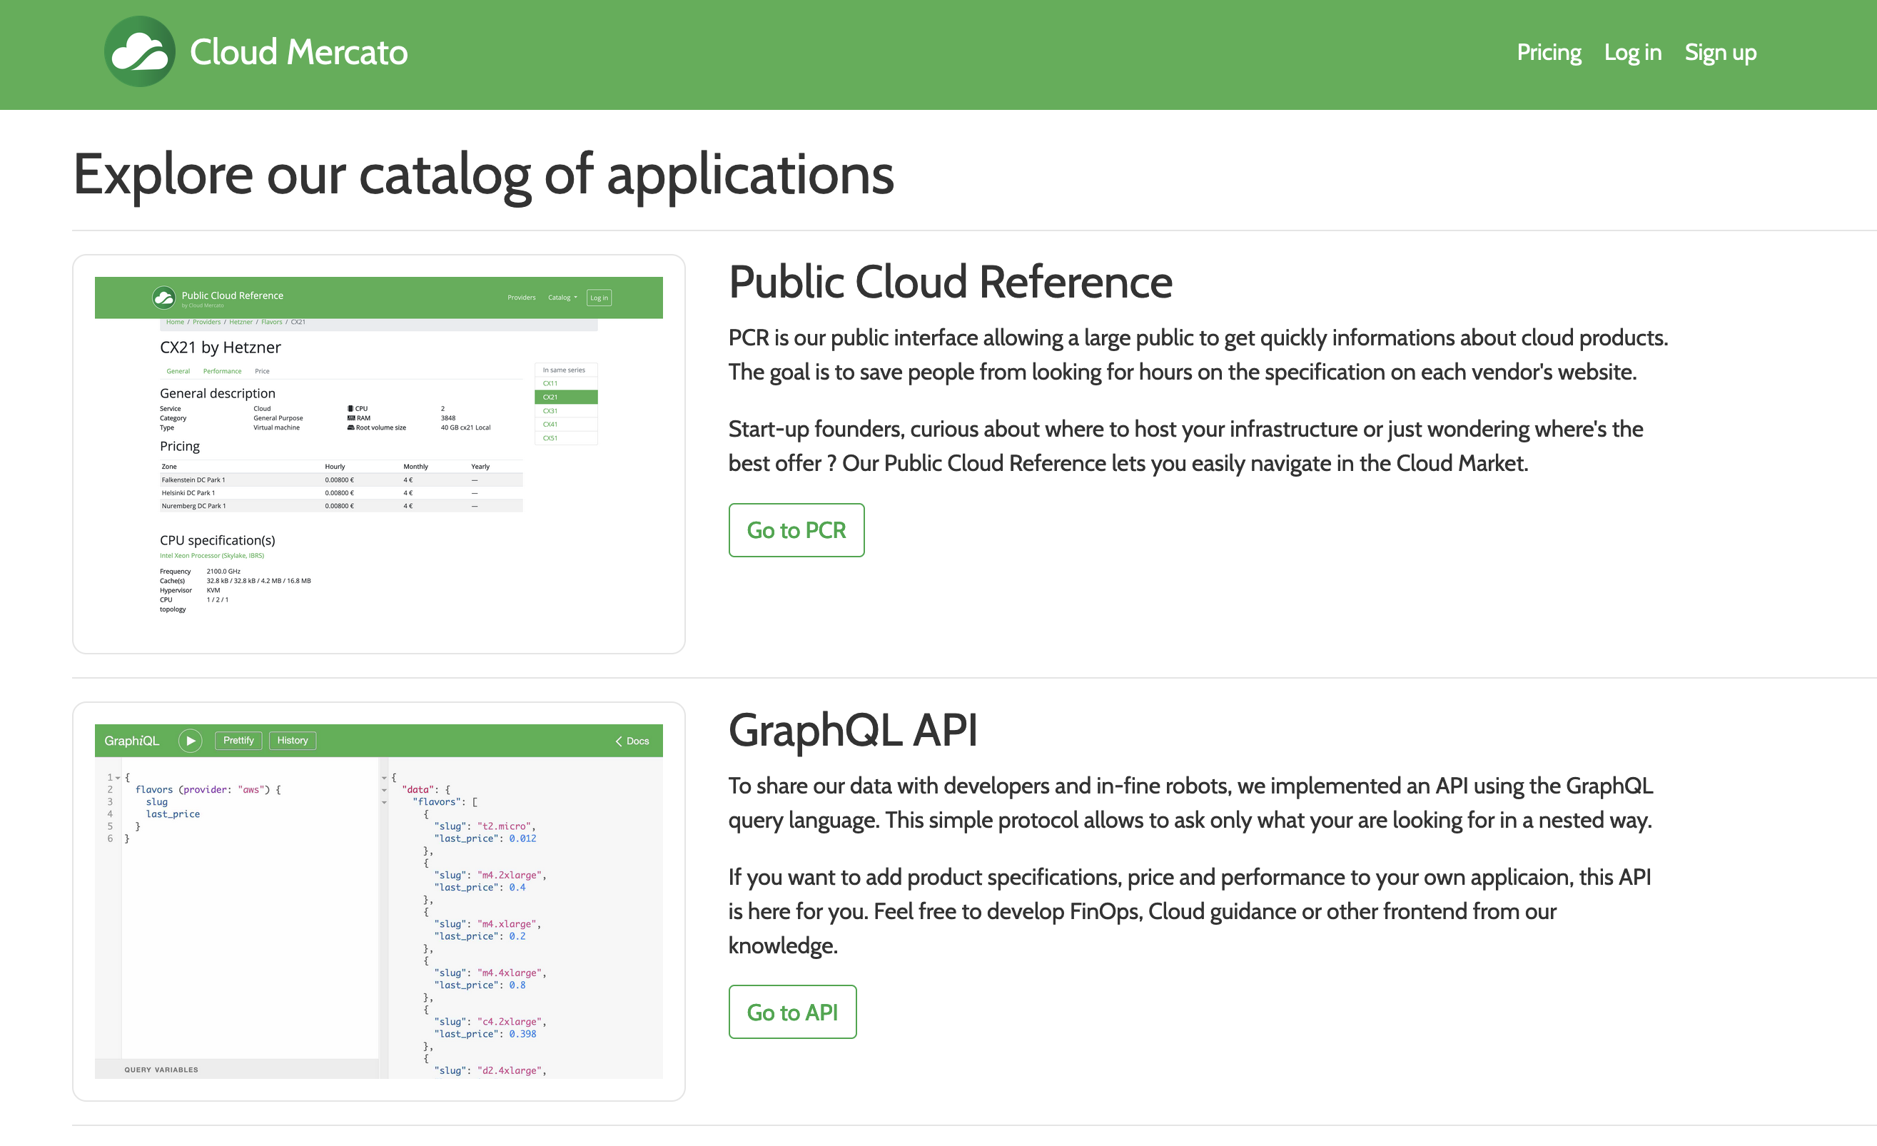Click the Nuremberg DC Park 1 row

(x=341, y=506)
